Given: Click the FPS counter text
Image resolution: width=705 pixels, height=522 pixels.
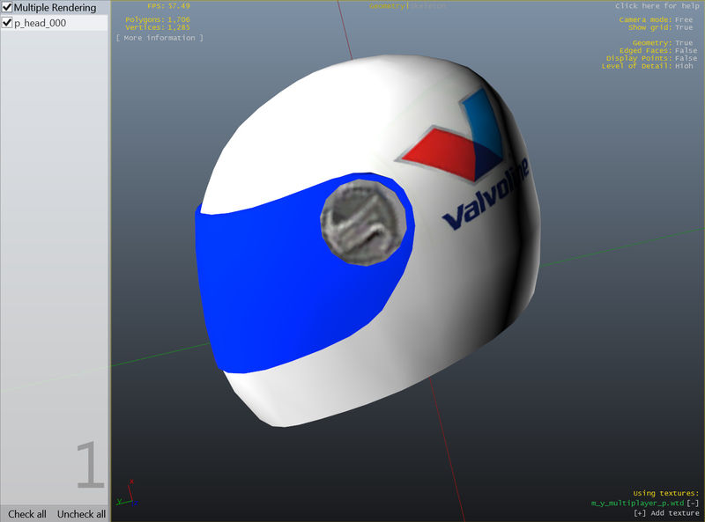Looking at the screenshot, I should [x=168, y=6].
